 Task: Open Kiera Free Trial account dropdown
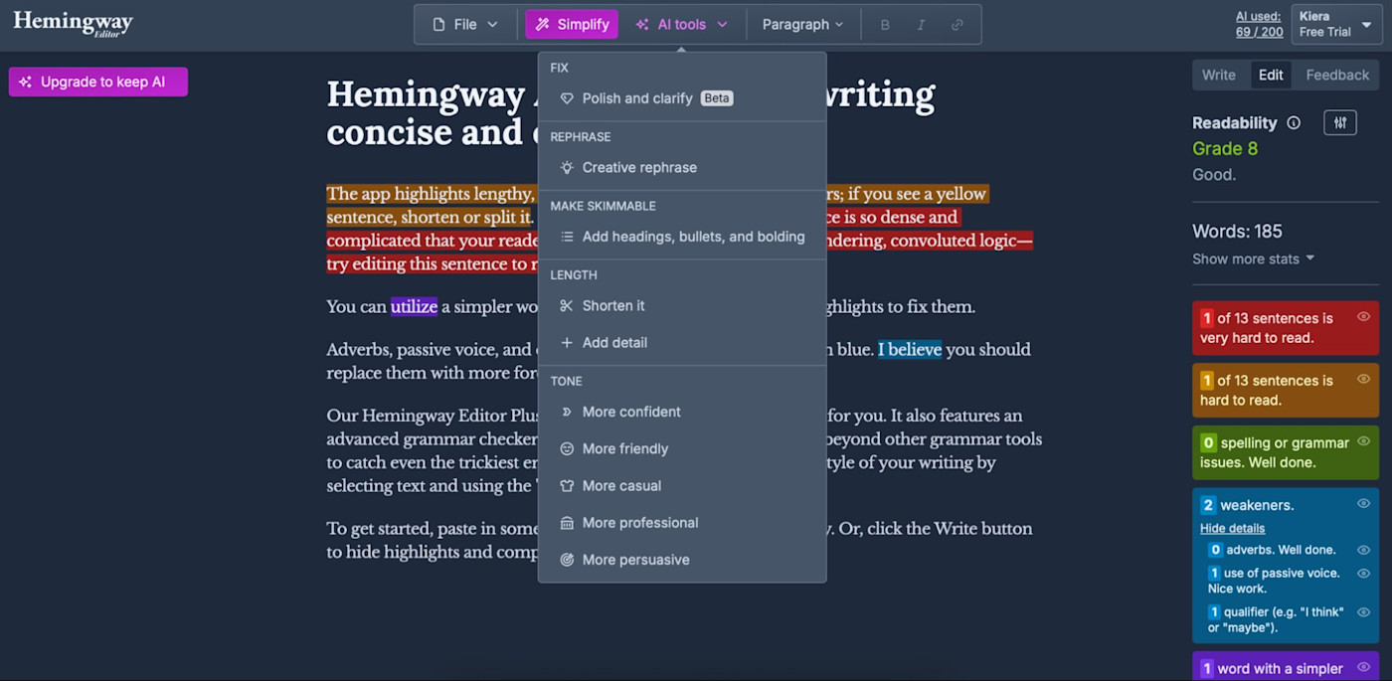pos(1336,24)
